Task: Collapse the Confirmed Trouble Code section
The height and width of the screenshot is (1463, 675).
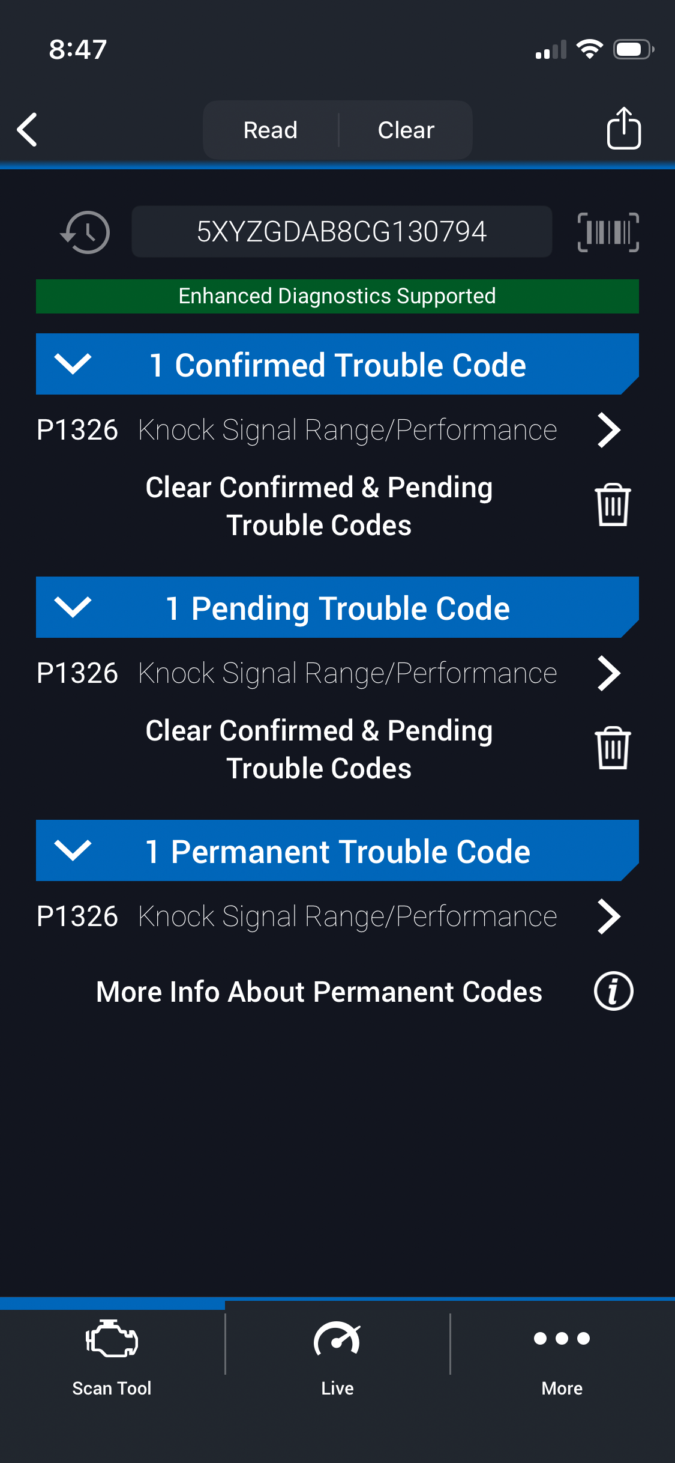Action: click(x=73, y=364)
